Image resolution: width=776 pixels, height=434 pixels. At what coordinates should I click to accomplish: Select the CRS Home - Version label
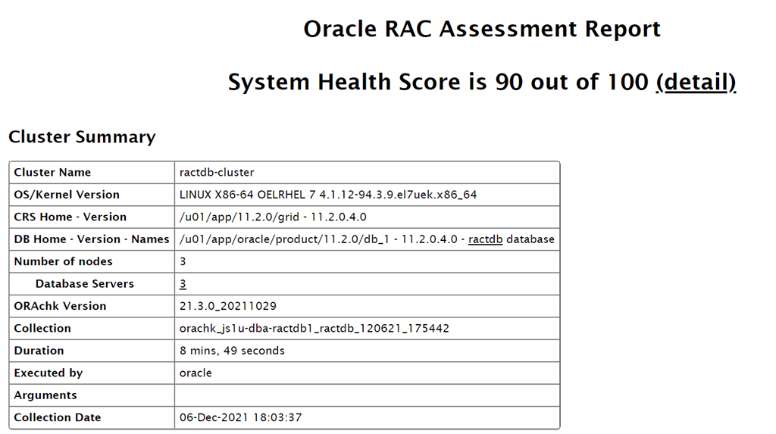70,217
